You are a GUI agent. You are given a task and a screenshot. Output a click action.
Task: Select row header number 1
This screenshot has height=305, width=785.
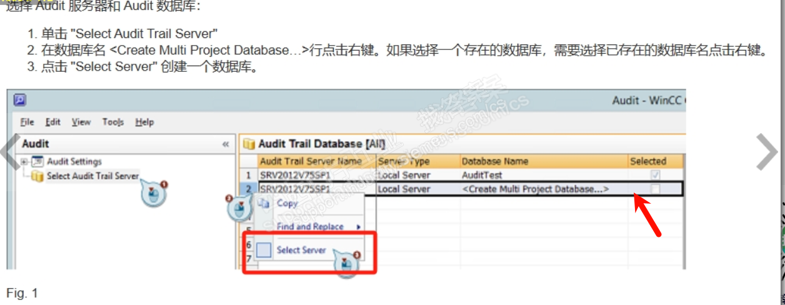click(249, 175)
